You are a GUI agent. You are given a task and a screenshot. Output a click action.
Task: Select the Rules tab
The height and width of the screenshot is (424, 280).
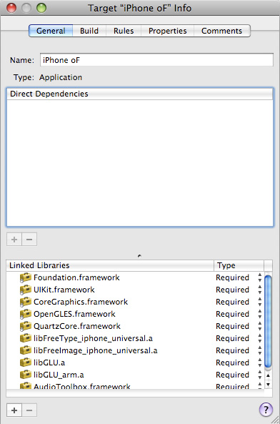point(124,31)
